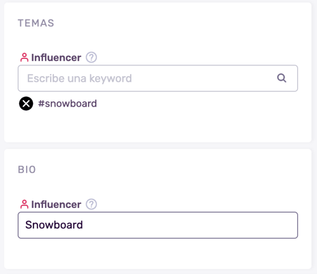Remove the #snowboard topic with the X icon

tap(26, 103)
